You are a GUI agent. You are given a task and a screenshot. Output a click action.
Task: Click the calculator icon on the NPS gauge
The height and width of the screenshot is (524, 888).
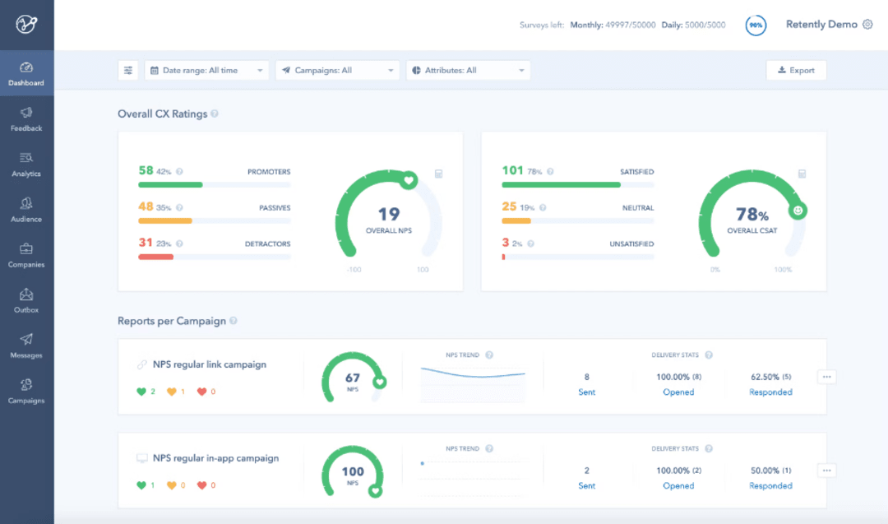click(x=438, y=174)
